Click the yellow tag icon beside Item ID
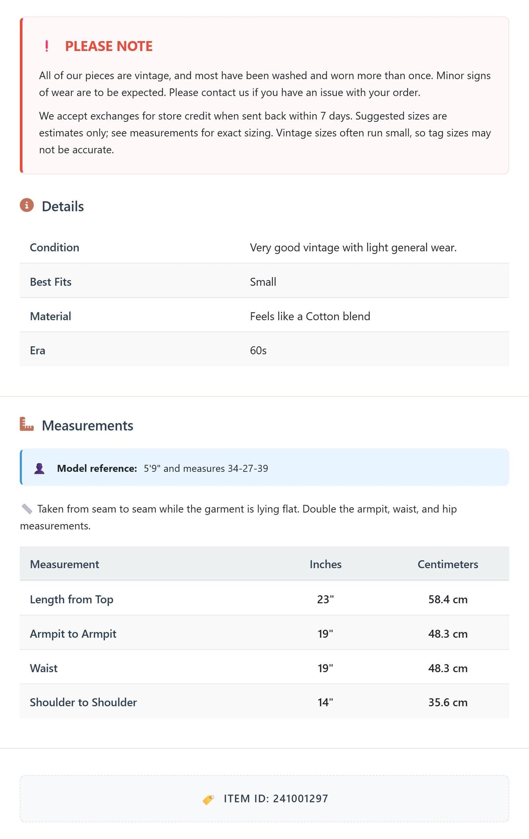 click(208, 799)
